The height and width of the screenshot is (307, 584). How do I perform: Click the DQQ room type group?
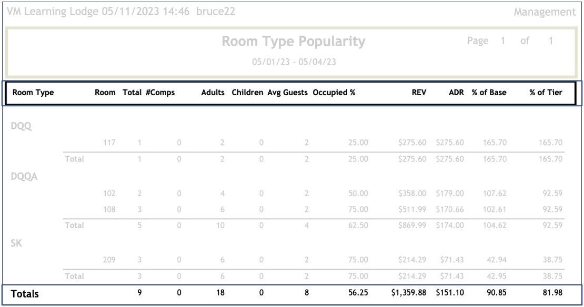click(x=22, y=126)
